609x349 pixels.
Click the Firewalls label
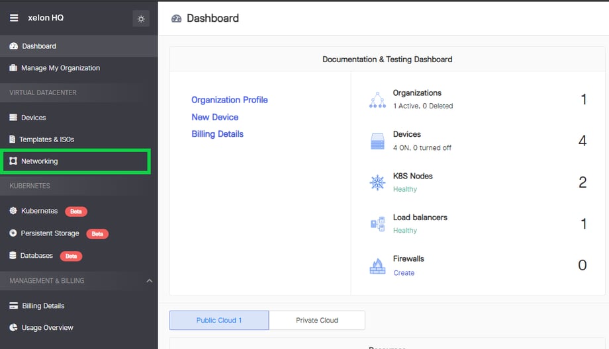pos(408,258)
